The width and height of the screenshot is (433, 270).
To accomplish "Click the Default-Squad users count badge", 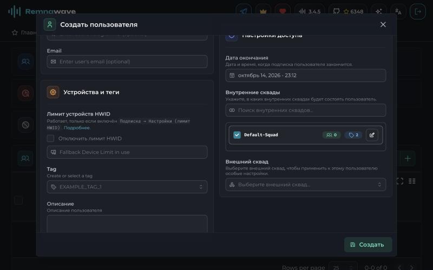I will [x=331, y=134].
